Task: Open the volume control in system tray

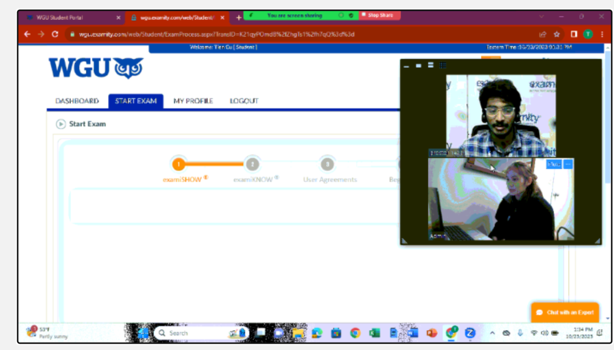Action: [544, 333]
